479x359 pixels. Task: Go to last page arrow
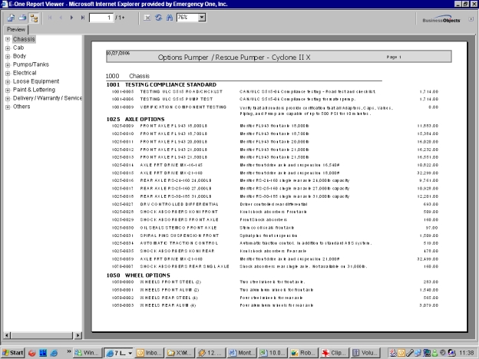(x=82, y=18)
